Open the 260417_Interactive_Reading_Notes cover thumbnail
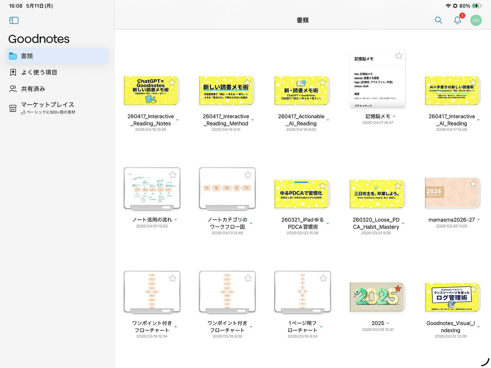This screenshot has height=368, width=491. (151, 90)
